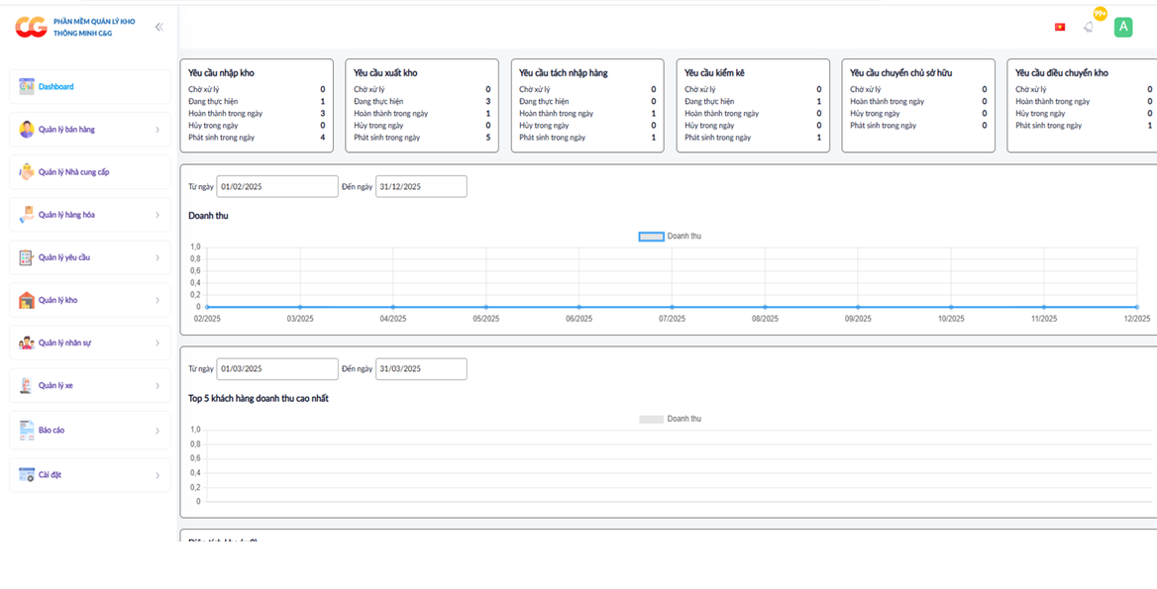Open user avatar 'A' menu
Image resolution: width=1157 pixels, height=589 pixels.
click(1122, 27)
